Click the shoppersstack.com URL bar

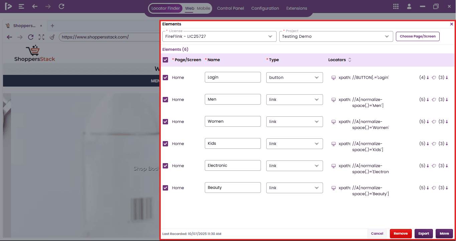[109, 37]
